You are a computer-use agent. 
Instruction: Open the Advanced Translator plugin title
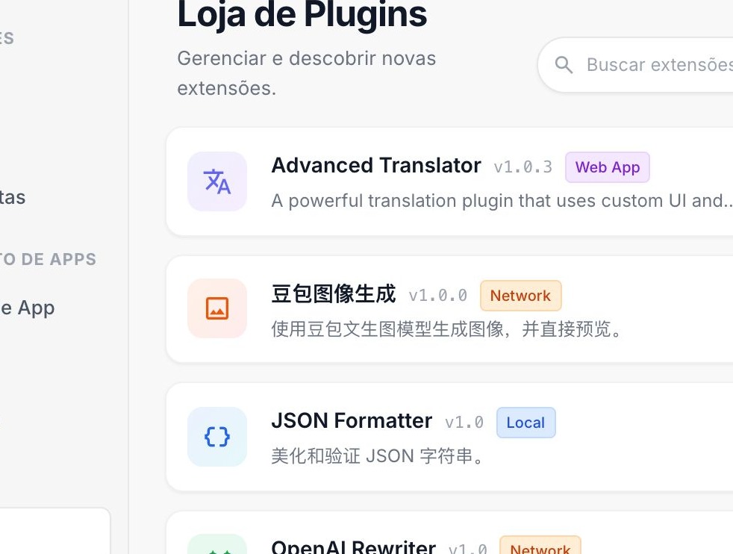pyautogui.click(x=376, y=166)
